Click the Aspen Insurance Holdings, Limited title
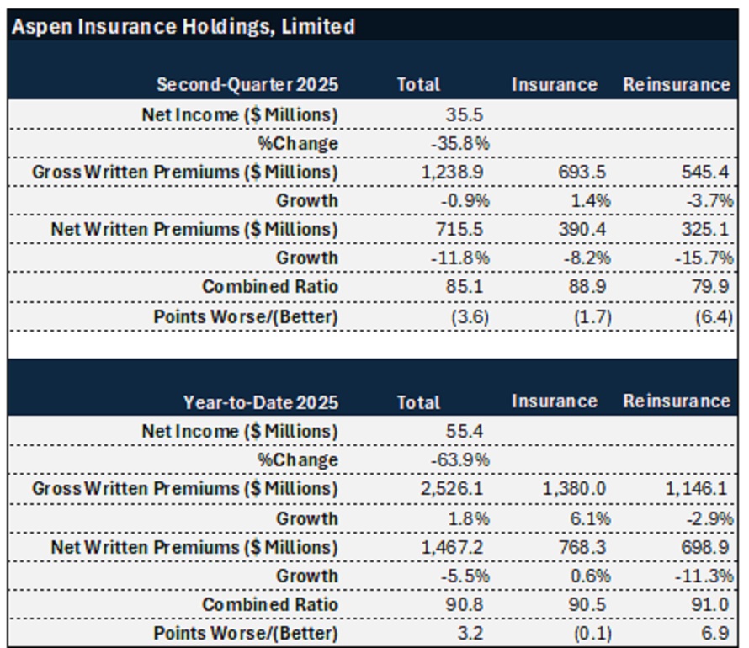 183,26
